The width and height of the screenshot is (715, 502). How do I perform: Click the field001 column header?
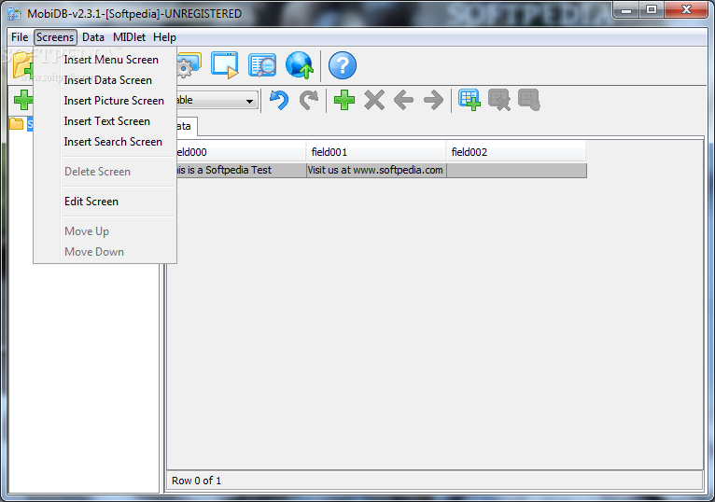coord(376,152)
